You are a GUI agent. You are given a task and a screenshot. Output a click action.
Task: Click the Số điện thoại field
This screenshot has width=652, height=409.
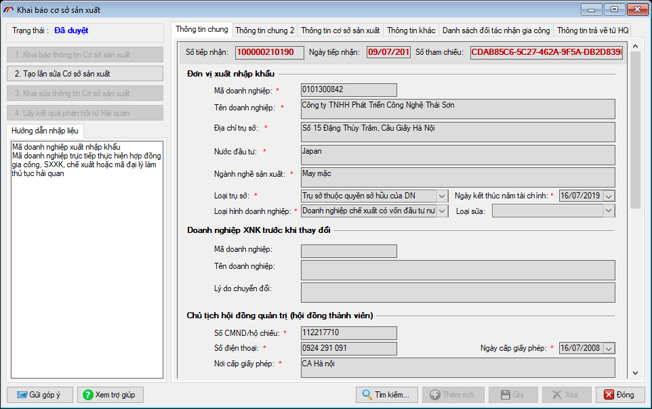(349, 348)
